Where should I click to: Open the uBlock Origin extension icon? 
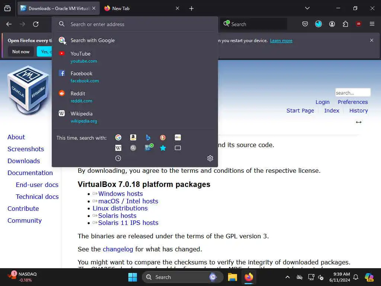pyautogui.click(x=359, y=24)
